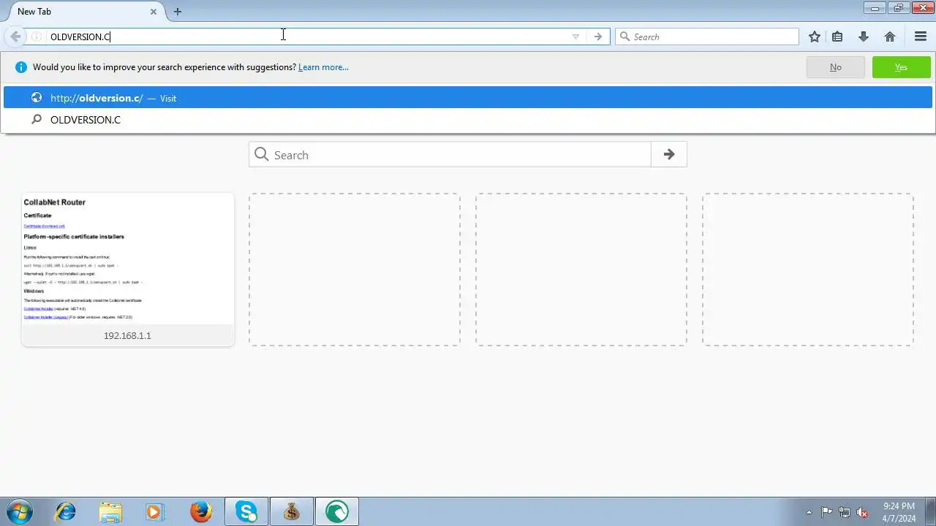Click the back arrow navigation button
This screenshot has width=936, height=526.
[x=15, y=37]
